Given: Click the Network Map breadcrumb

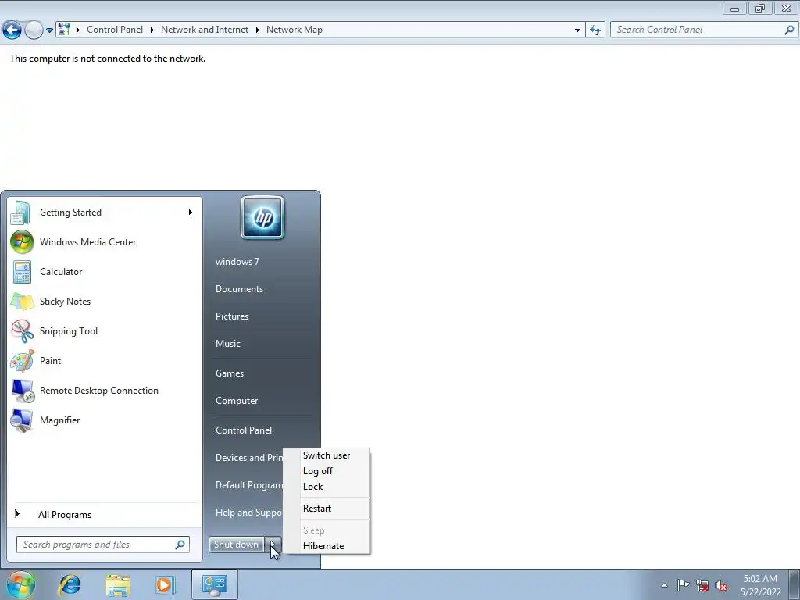Looking at the screenshot, I should 295,30.
